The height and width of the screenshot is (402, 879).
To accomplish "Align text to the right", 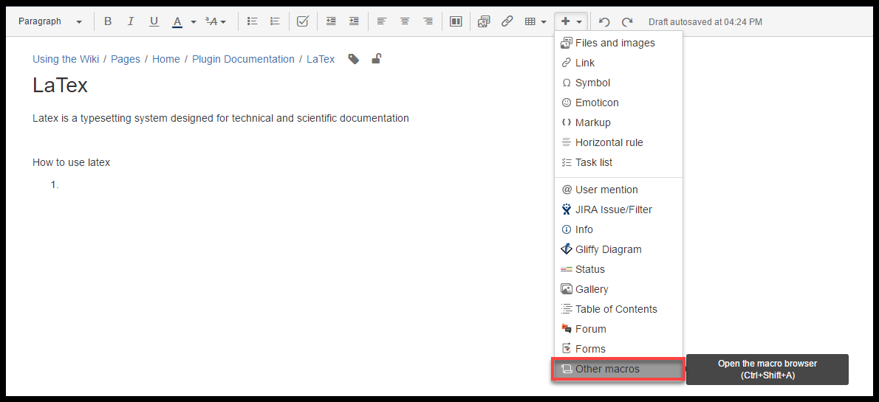I will click(x=428, y=21).
